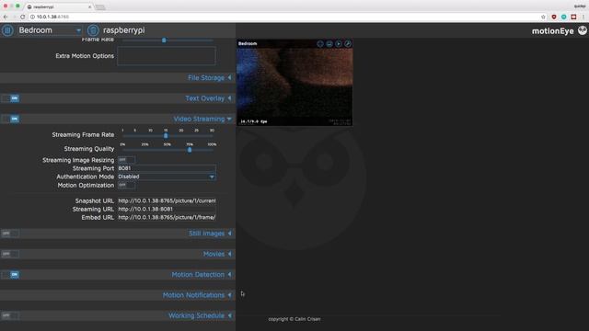
Task: Click the raspberrypi hostname text in header
Action: click(124, 30)
